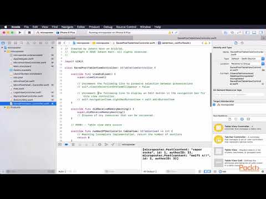Open the Media library tab
Image resolution: width=266 pixels, height=199 pixels.
tap(248, 119)
